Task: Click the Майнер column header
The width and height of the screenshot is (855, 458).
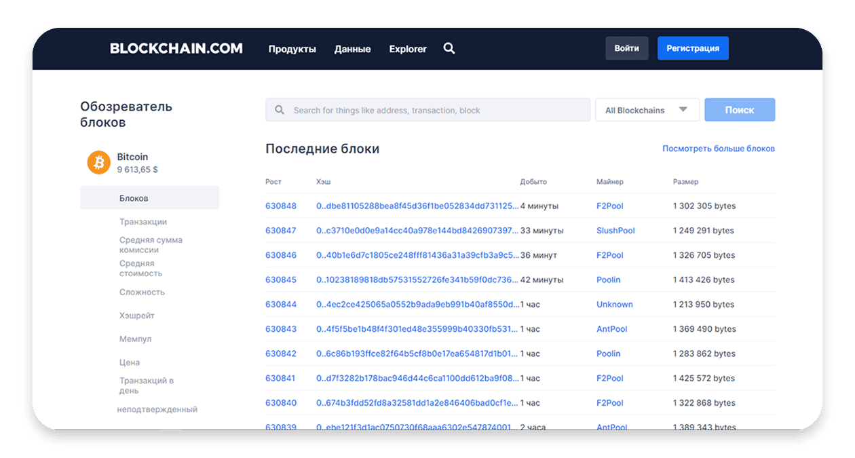Action: (x=610, y=182)
